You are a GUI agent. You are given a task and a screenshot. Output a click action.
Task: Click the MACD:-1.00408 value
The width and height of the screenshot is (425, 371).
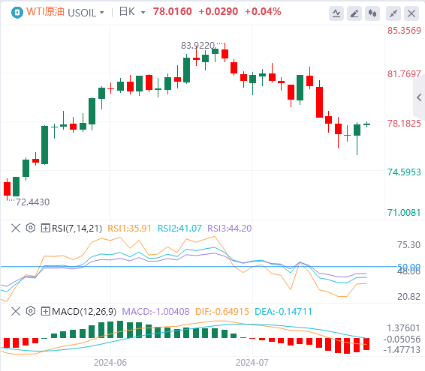[x=155, y=312]
